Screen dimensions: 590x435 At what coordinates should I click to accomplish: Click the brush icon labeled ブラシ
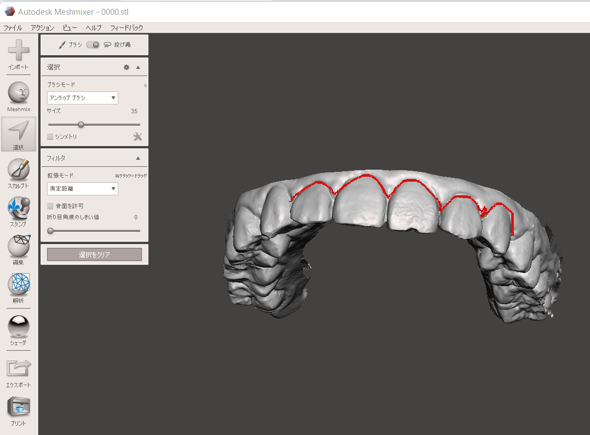62,45
